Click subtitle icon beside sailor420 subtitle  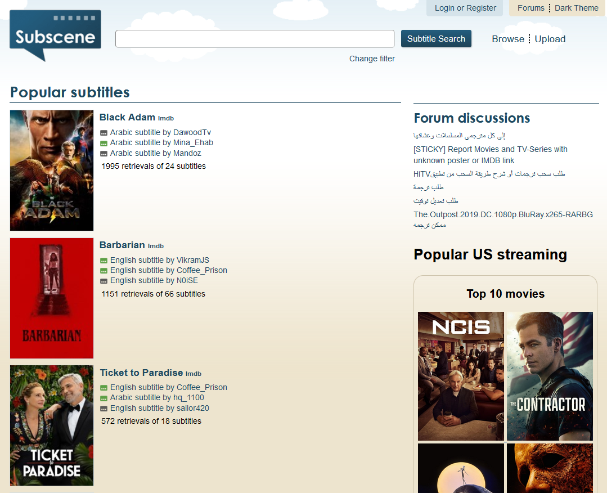(x=104, y=409)
